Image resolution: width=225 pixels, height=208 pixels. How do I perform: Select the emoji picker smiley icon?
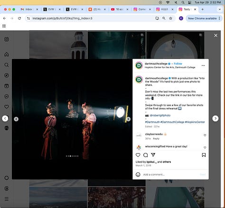point(138,174)
